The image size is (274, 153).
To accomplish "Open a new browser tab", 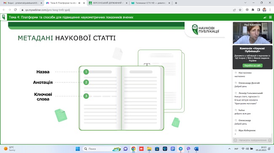I will pos(176,3).
